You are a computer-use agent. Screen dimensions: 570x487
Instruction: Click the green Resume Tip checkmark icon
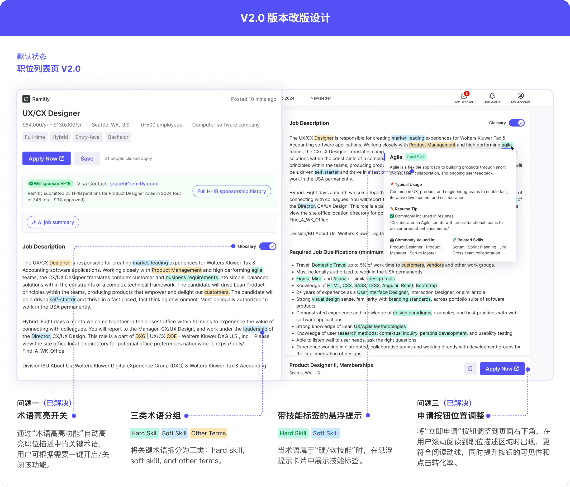click(392, 216)
